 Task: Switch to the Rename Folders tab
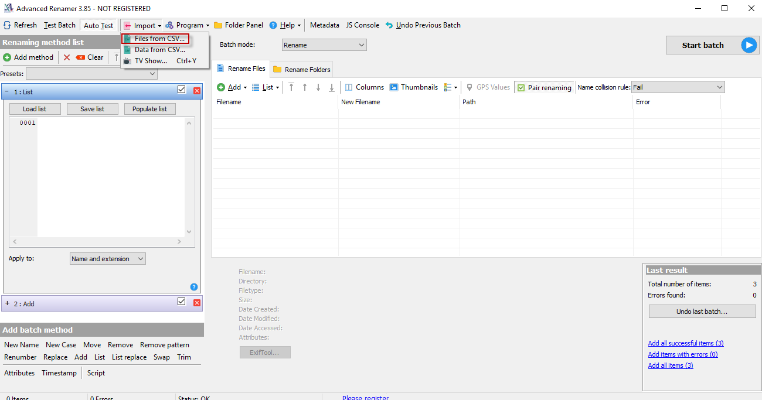(x=302, y=70)
